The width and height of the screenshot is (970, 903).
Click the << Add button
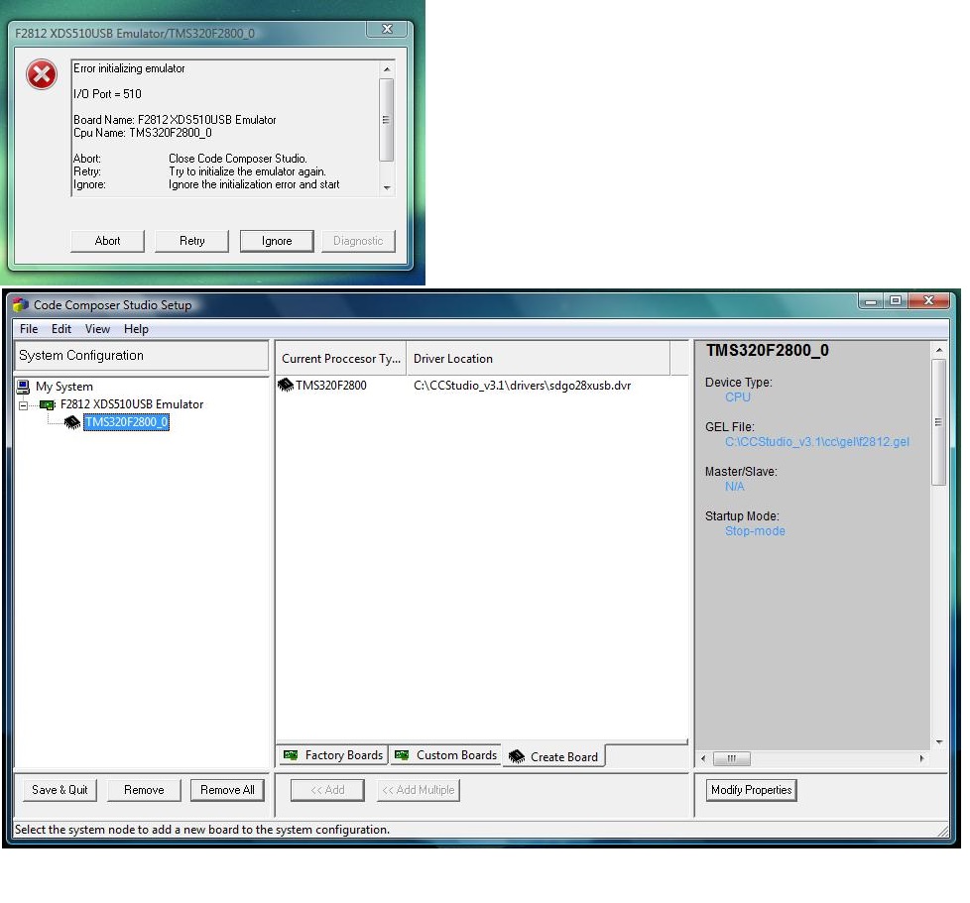328,790
